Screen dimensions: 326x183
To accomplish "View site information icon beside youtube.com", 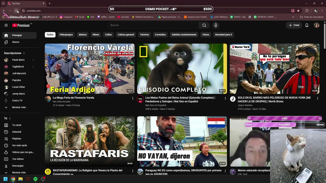I will pyautogui.click(x=23, y=11).
